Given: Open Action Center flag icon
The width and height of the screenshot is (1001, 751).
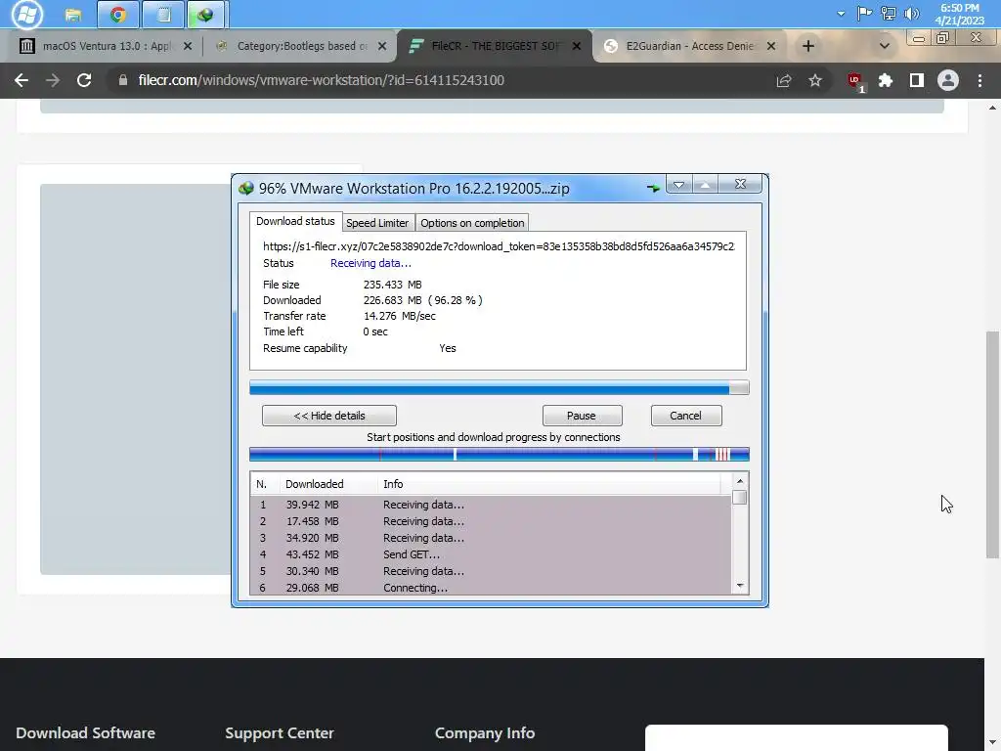Looking at the screenshot, I should coord(864,14).
